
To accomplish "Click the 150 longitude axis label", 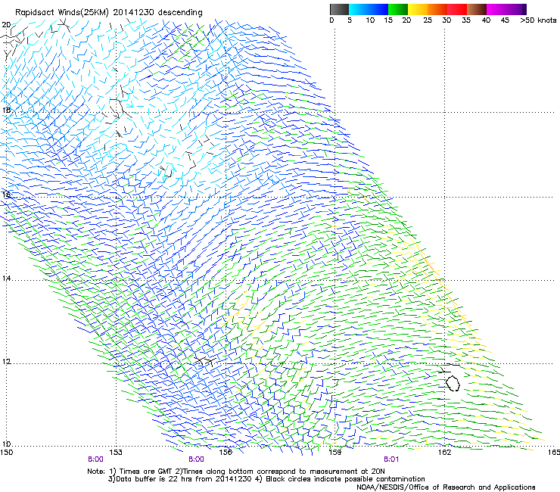I will [7, 453].
